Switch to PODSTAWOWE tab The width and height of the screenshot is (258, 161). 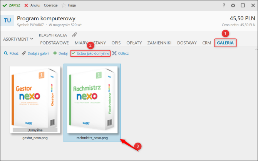[x=54, y=43]
